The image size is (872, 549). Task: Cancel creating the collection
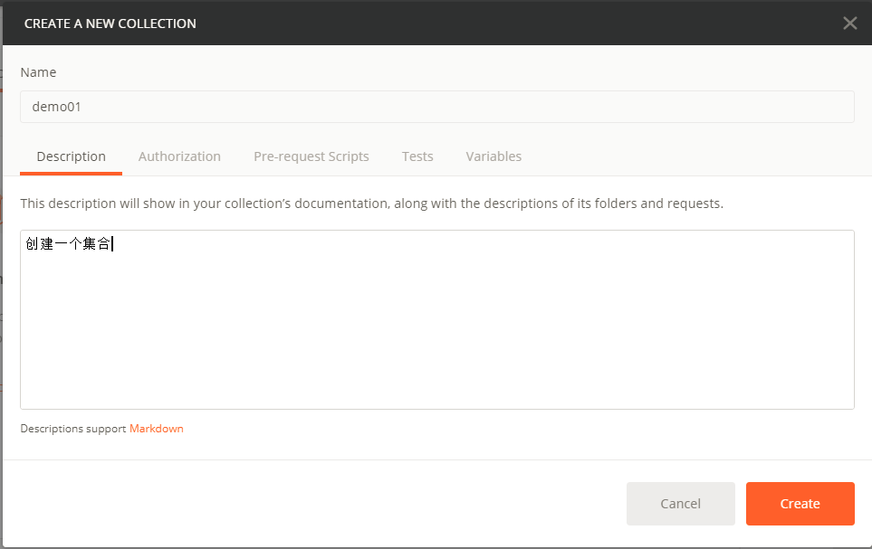[x=681, y=504]
